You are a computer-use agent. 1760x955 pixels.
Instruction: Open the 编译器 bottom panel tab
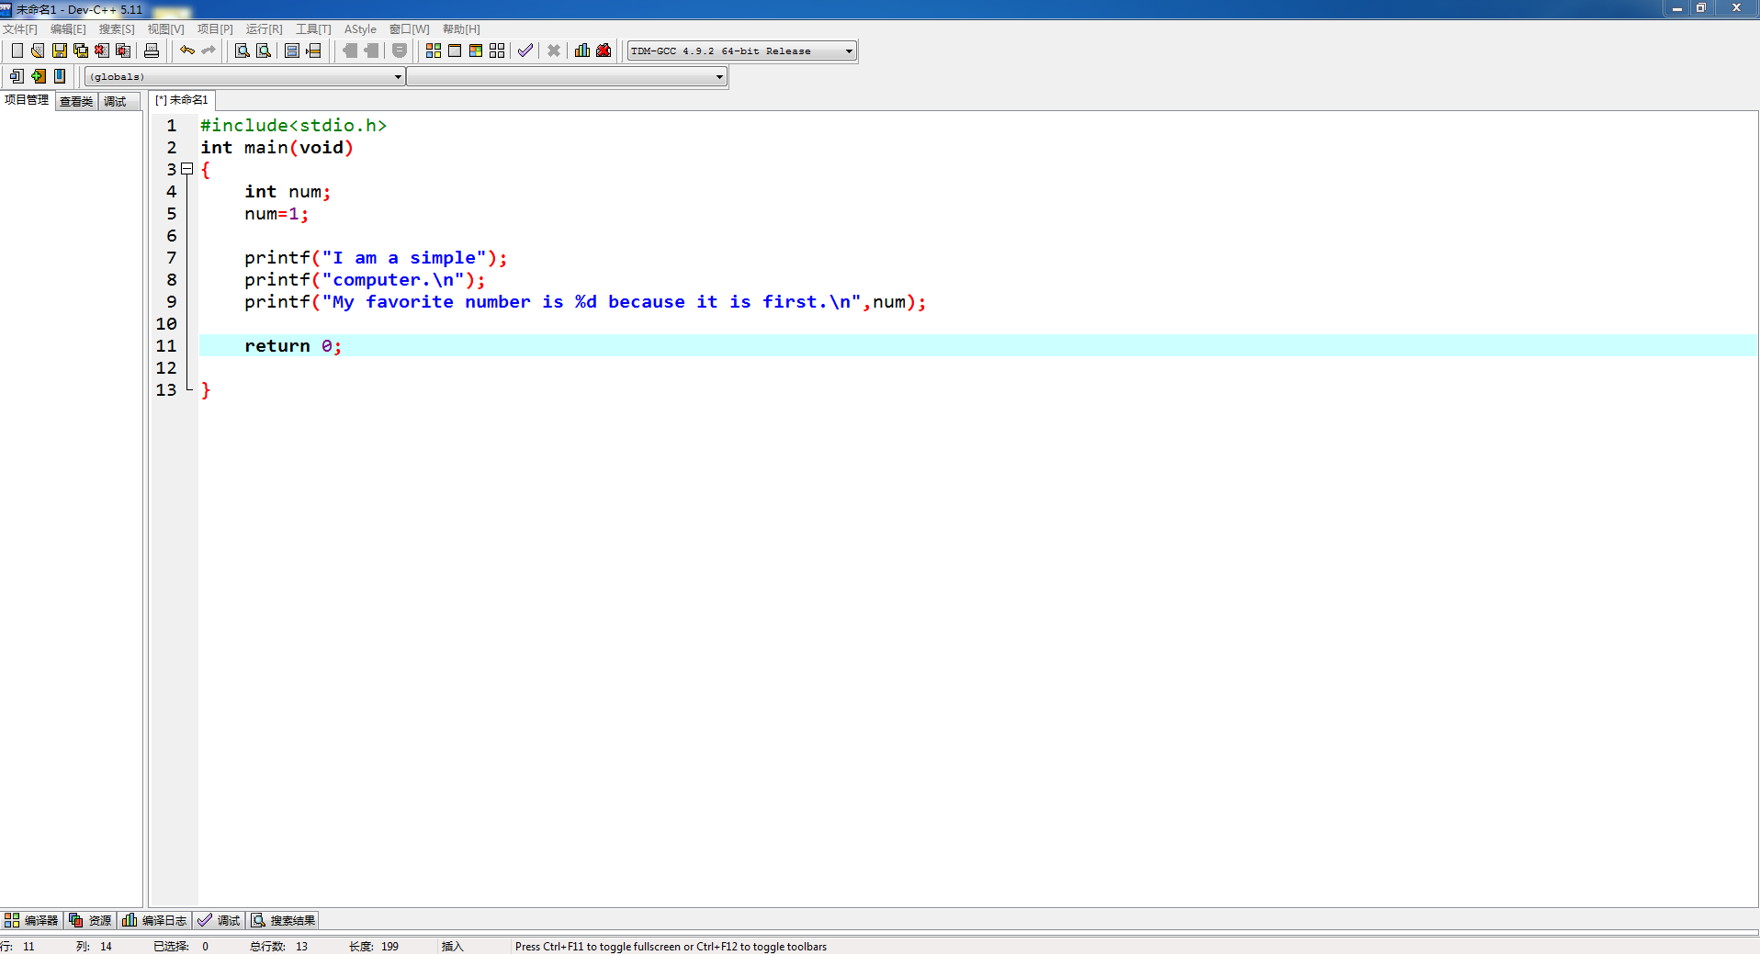[x=31, y=920]
